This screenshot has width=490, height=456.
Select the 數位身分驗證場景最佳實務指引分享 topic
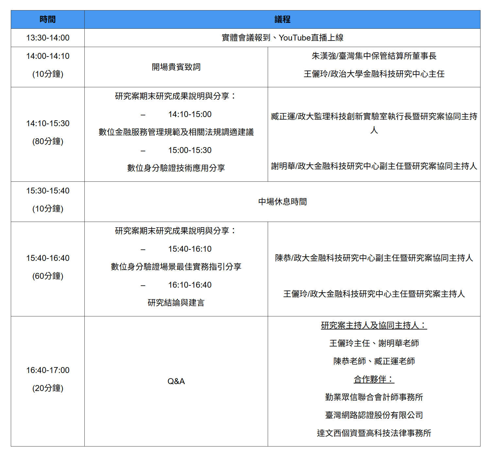click(176, 267)
